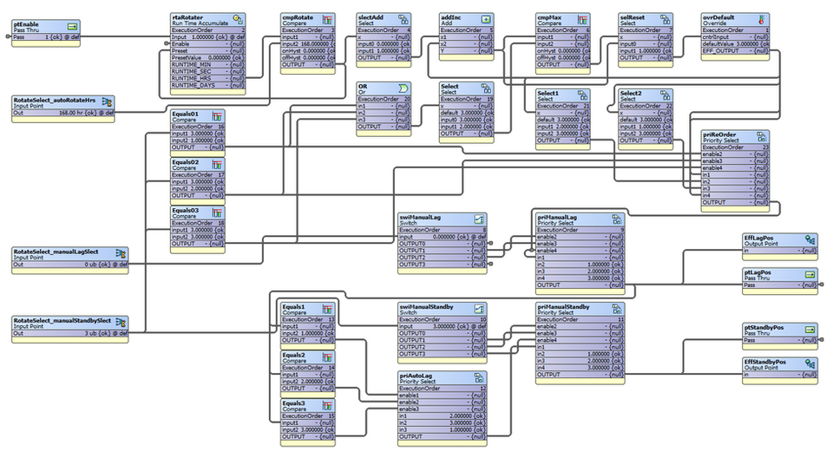Viewport: 833px width, 458px height.
Task: Select the defaultValue row in ovrDefault
Action: pos(735,43)
